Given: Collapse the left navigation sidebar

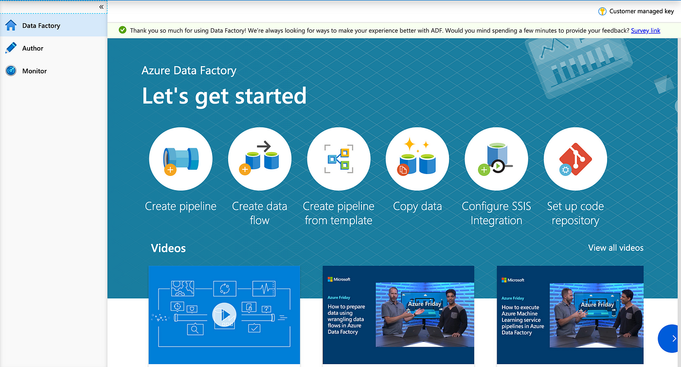Looking at the screenshot, I should coord(102,7).
